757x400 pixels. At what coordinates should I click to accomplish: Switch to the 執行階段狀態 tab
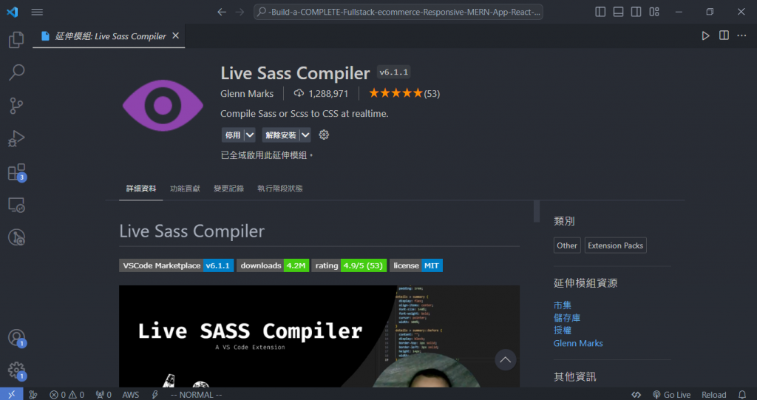tap(280, 189)
